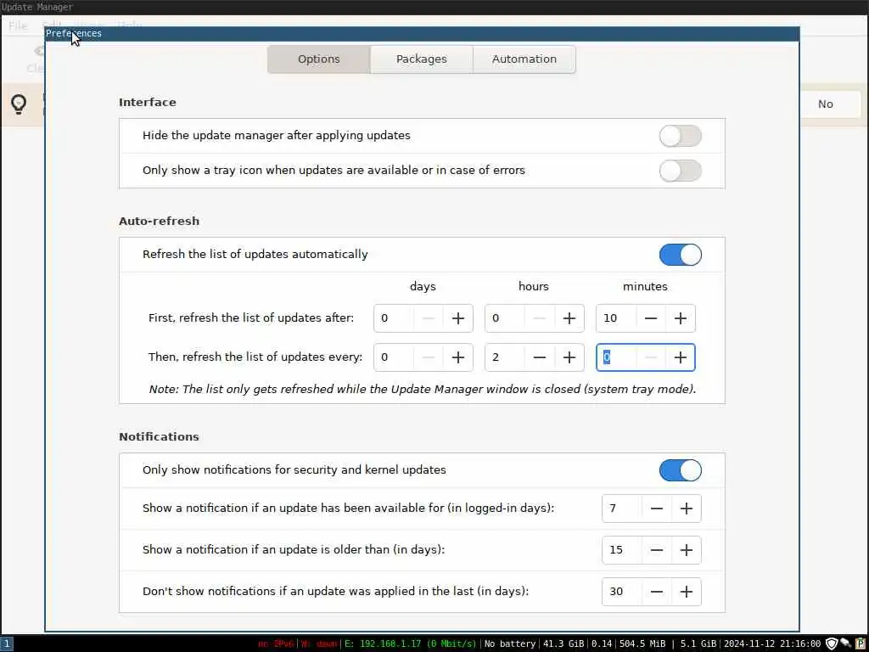Image resolution: width=869 pixels, height=652 pixels.
Task: Click first refresh hours input field
Action: [x=505, y=318]
